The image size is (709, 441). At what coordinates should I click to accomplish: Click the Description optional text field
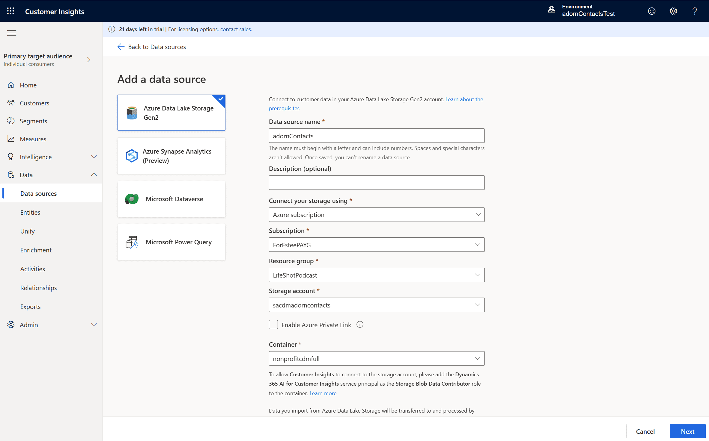coord(376,183)
